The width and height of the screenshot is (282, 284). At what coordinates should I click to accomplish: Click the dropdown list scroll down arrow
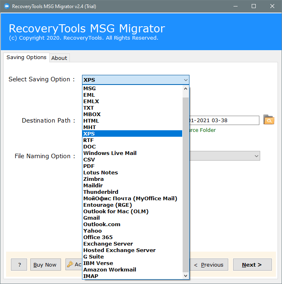click(185, 276)
